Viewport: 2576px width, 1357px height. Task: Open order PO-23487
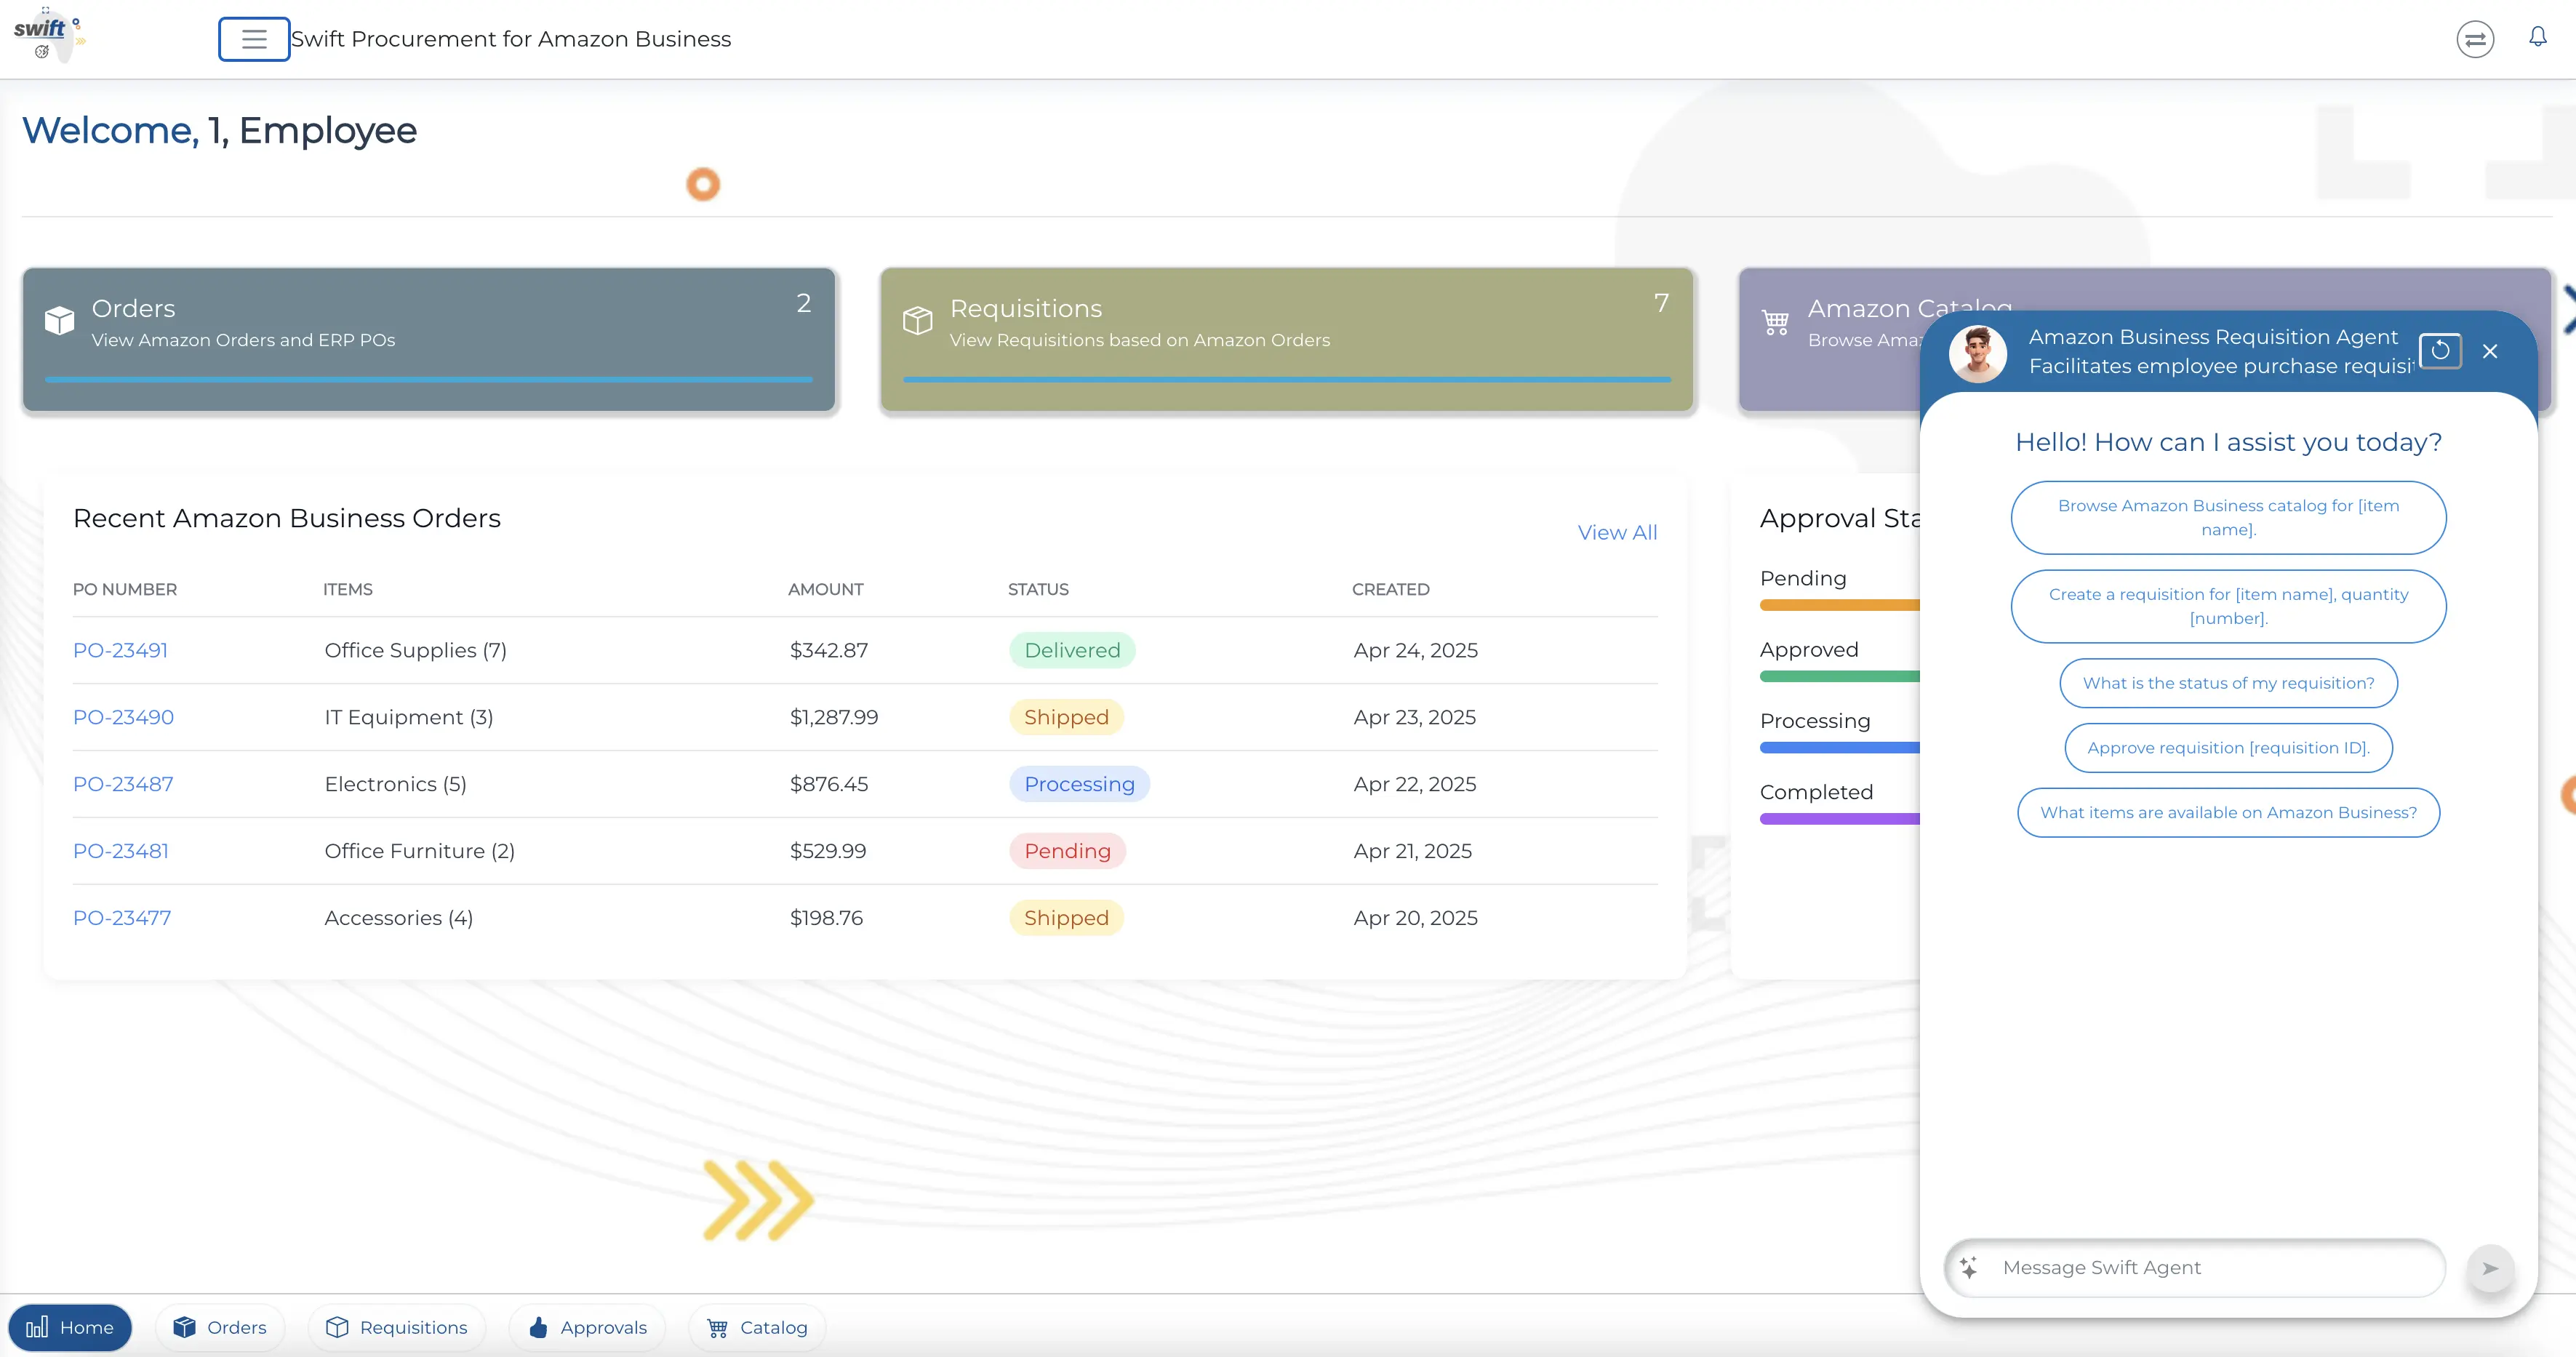point(123,784)
